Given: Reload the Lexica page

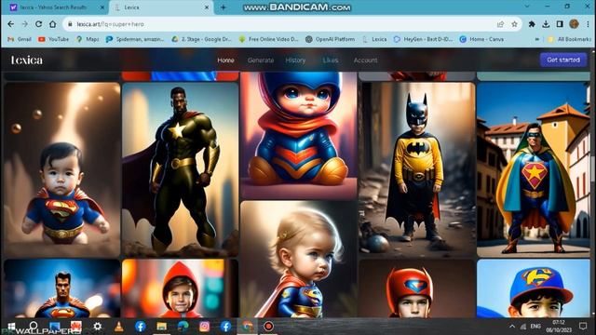Looking at the screenshot, I should tap(38, 24).
